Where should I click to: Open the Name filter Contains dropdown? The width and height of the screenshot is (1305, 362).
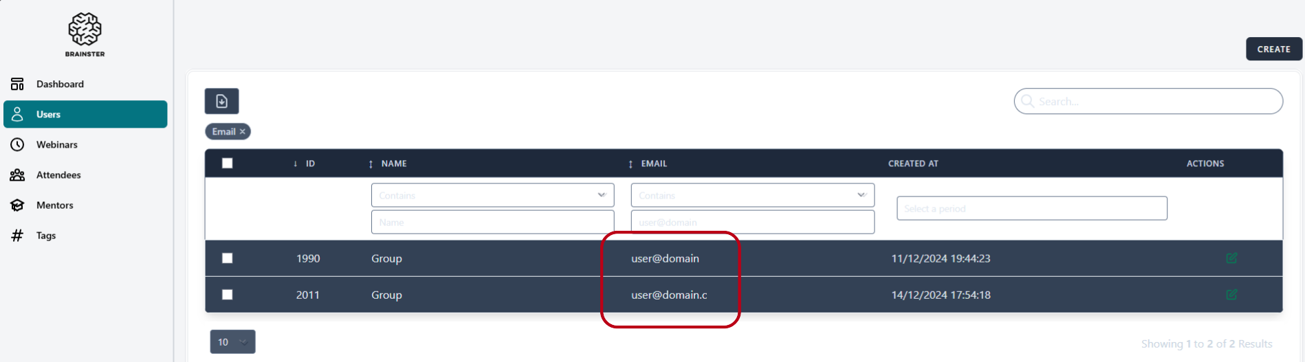[x=492, y=195]
